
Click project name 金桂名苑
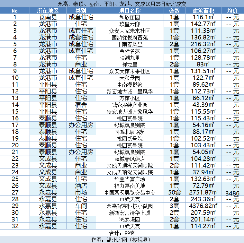click(x=130, y=51)
